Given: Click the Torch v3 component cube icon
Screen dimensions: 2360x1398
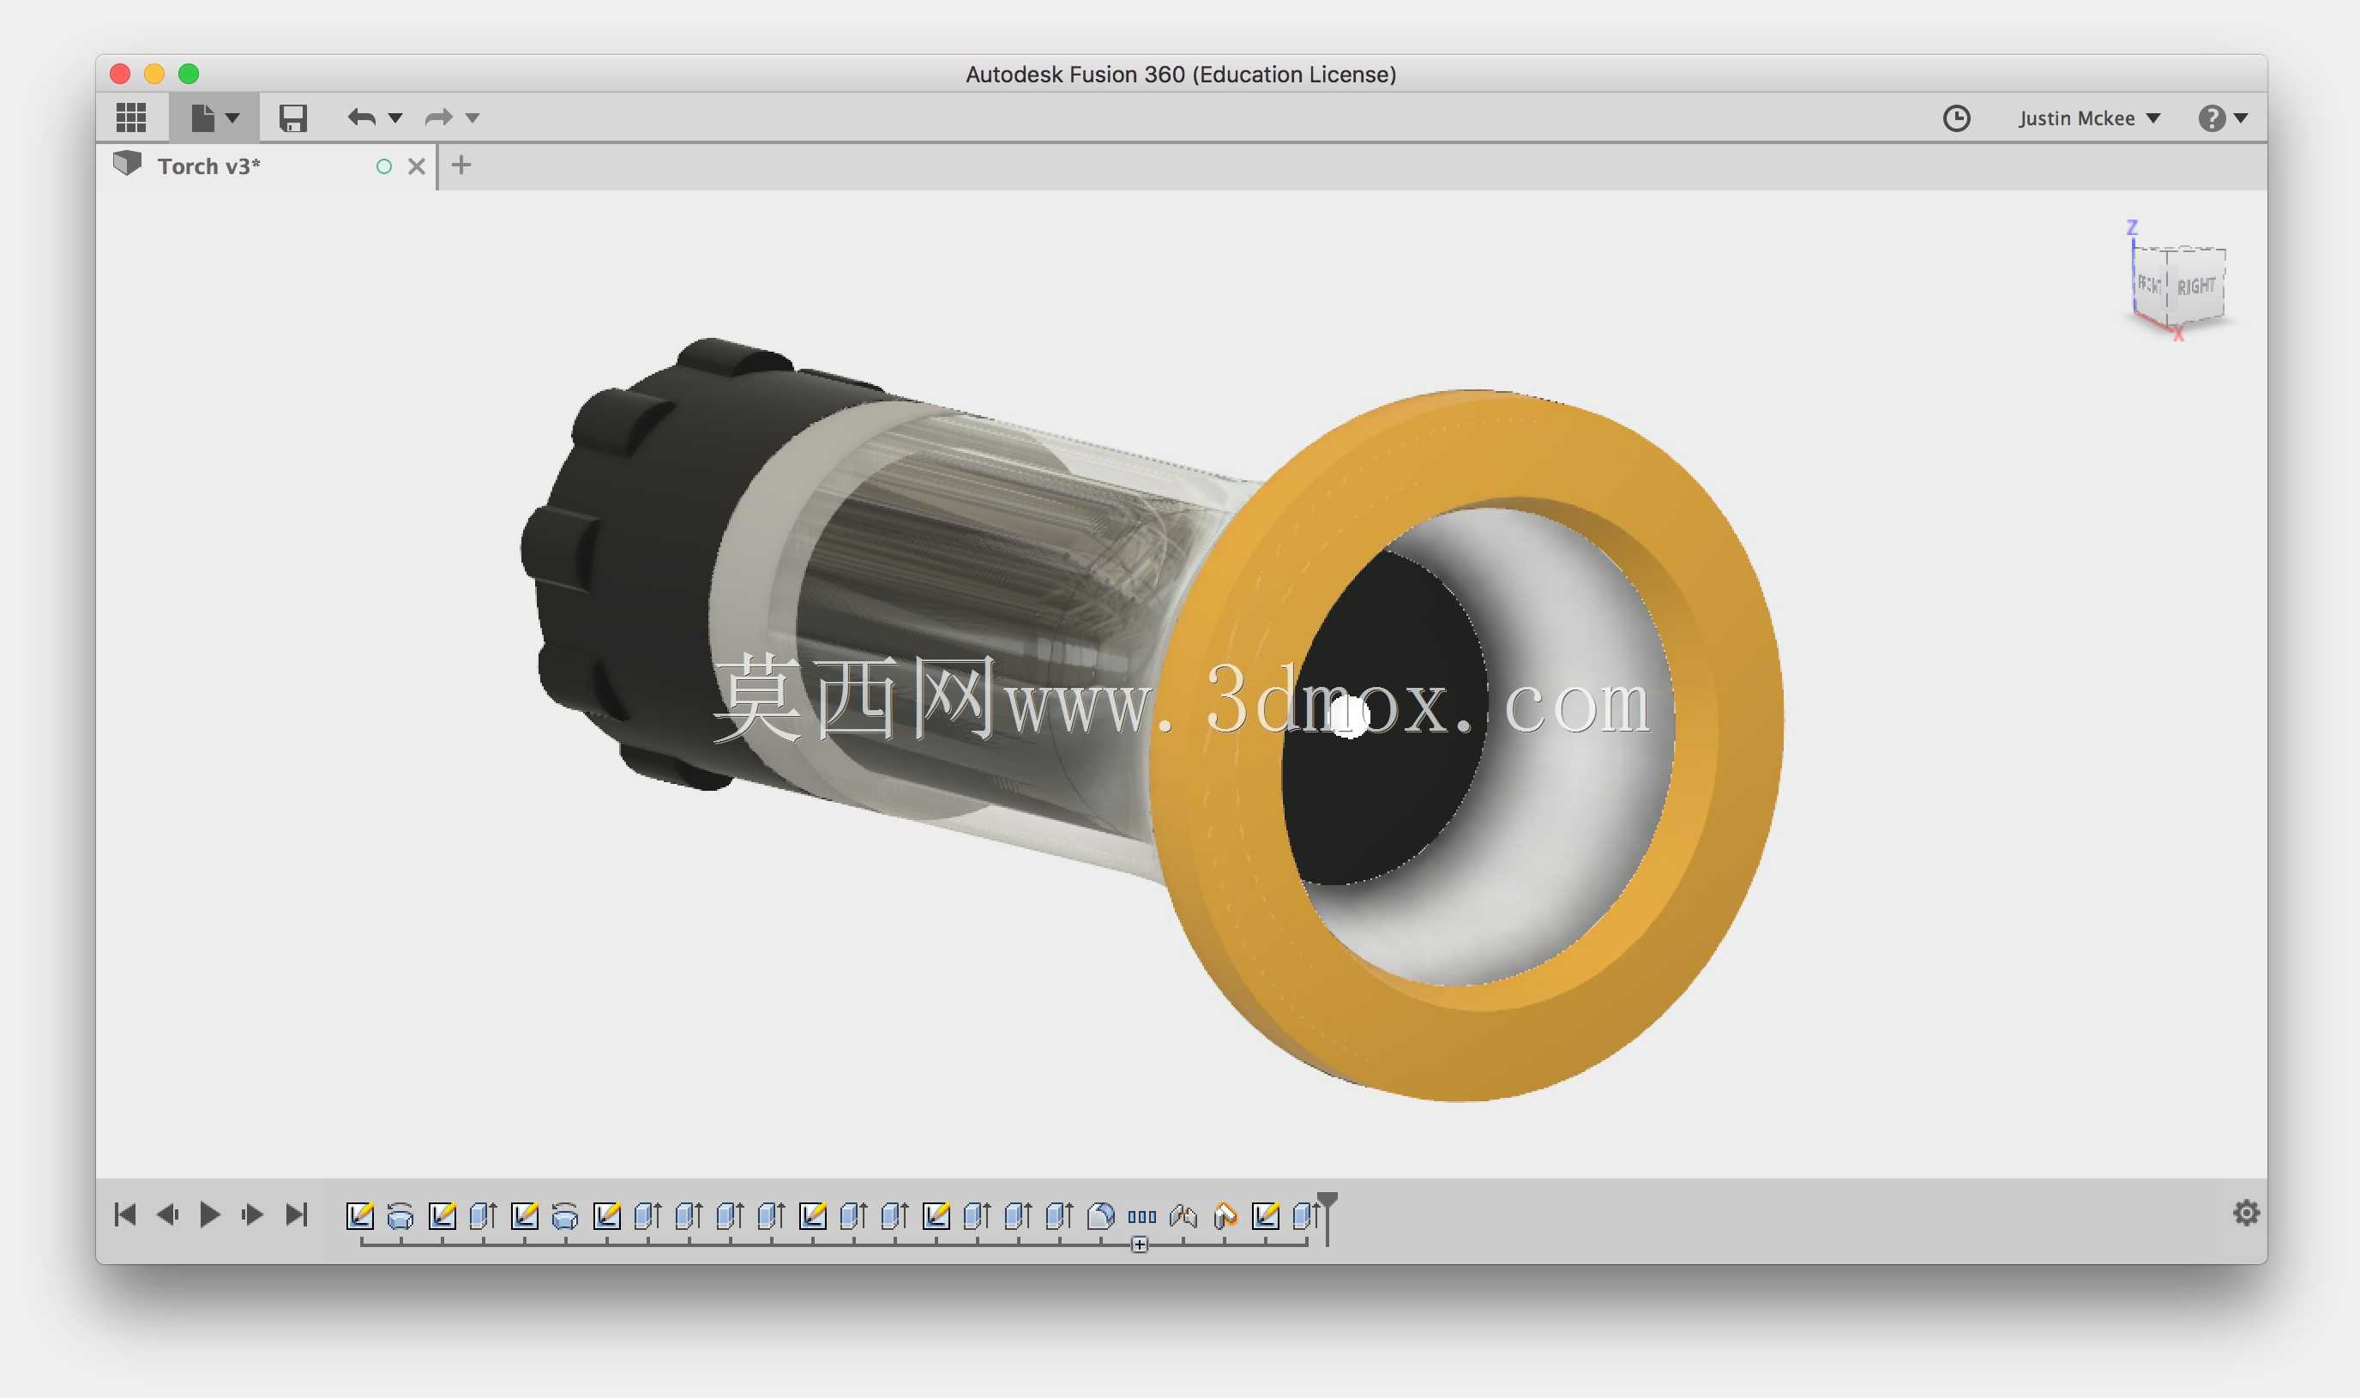Looking at the screenshot, I should (127, 164).
